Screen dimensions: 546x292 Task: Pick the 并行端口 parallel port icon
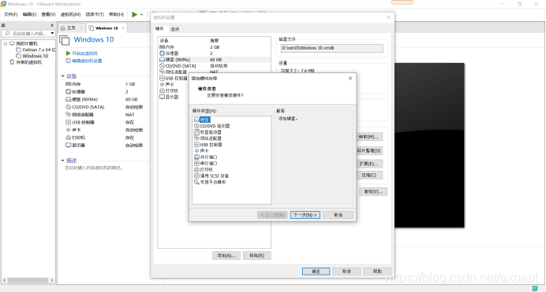click(x=196, y=157)
